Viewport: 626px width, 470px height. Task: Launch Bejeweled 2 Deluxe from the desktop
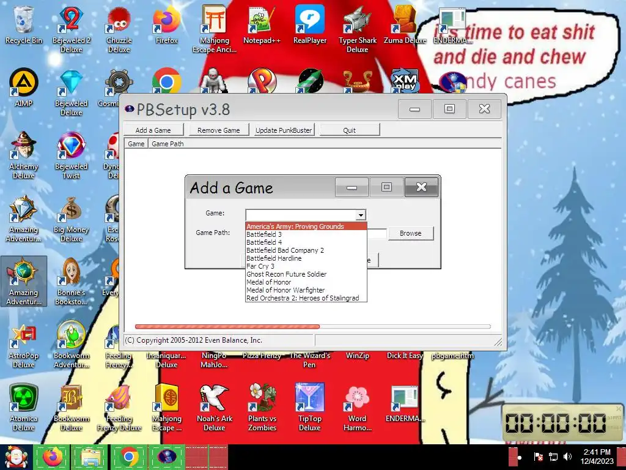(71, 29)
